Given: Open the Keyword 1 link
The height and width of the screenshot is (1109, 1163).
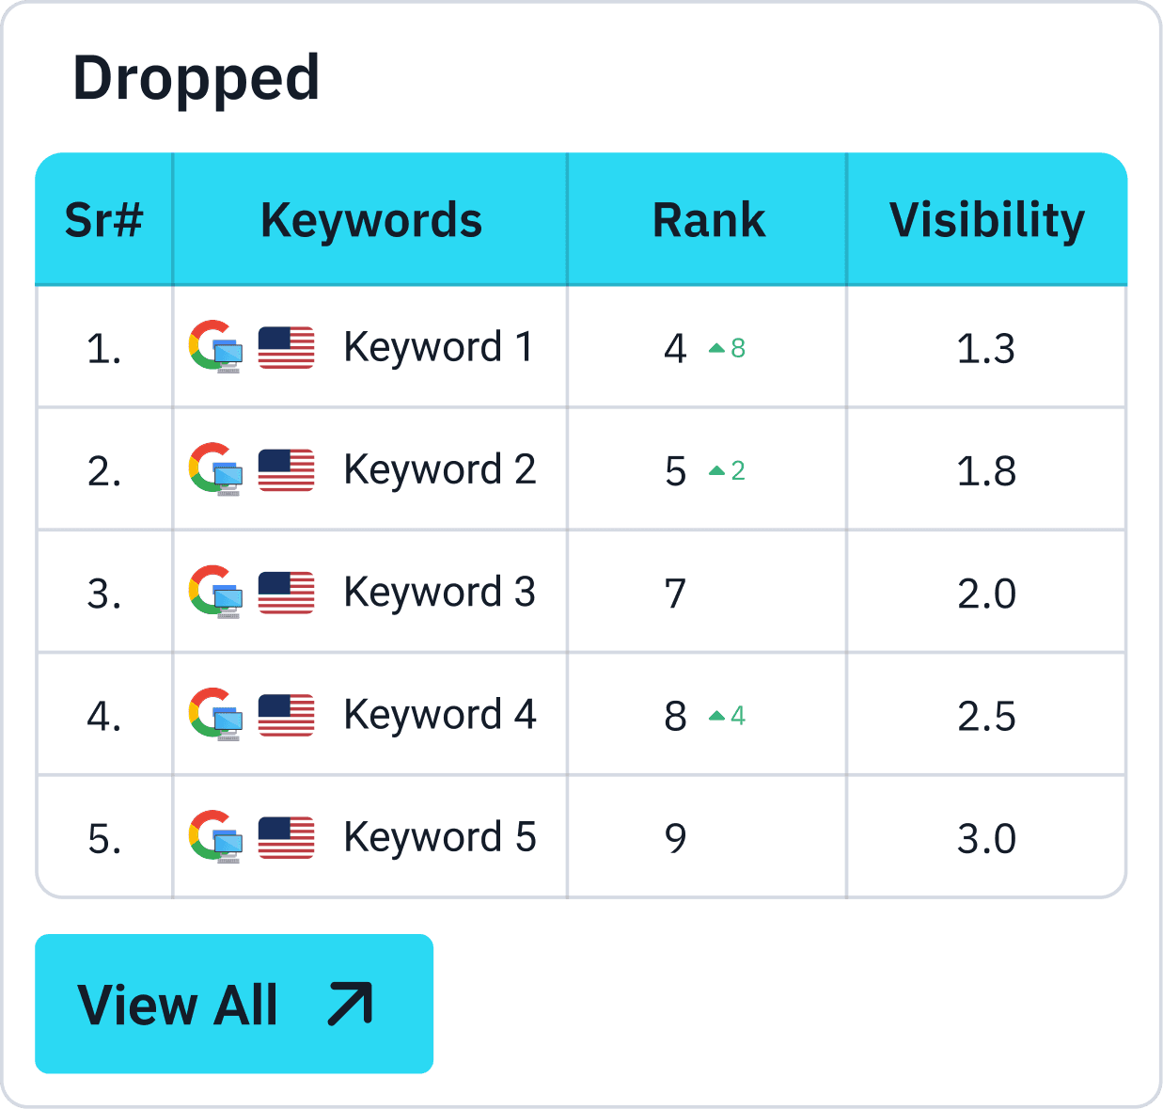Looking at the screenshot, I should 438,348.
